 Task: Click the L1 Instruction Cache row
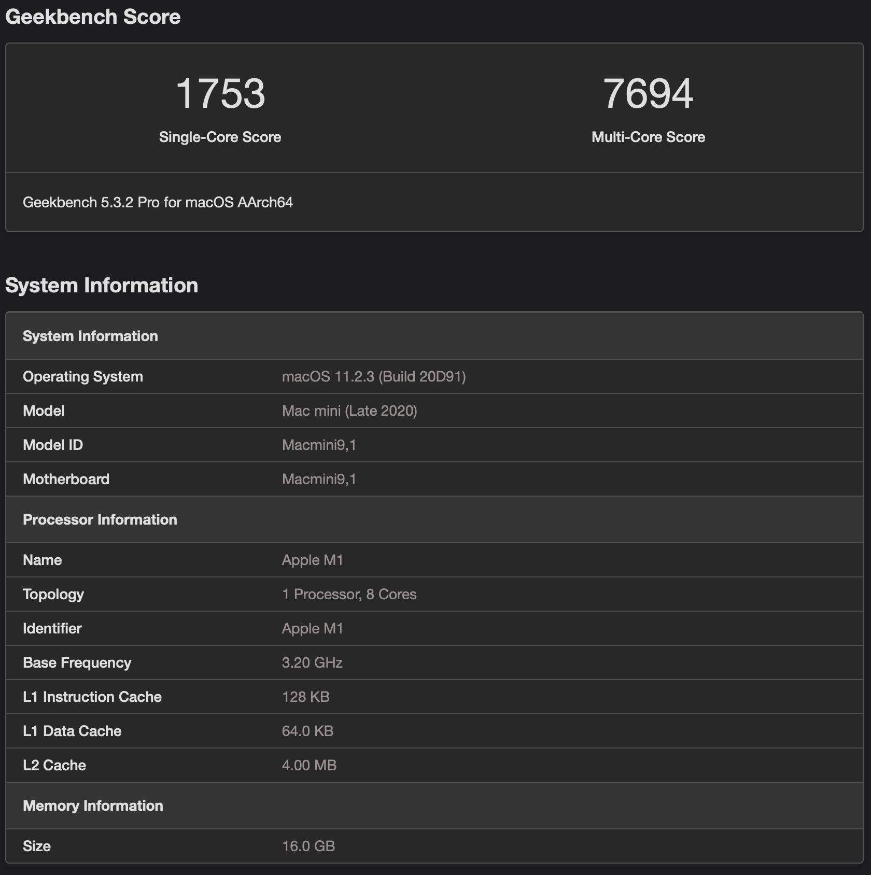(92, 697)
